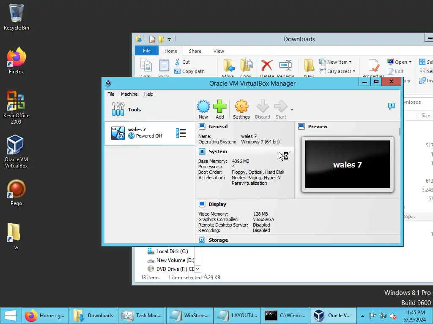
Task: Select the wales 7 virtual machine
Action: (x=150, y=133)
